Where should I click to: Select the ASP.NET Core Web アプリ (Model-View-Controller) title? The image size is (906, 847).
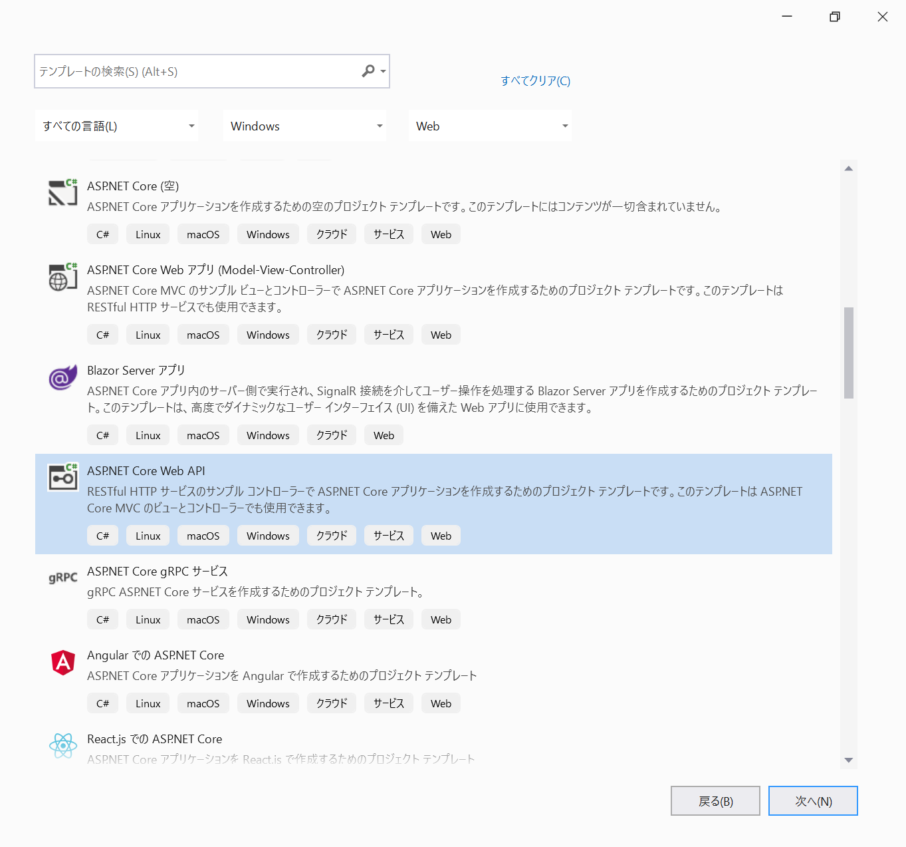click(x=215, y=270)
